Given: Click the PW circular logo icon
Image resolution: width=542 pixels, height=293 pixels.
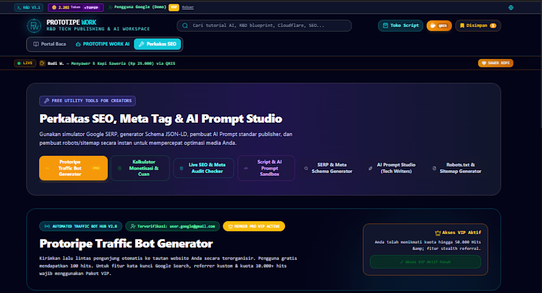Looking at the screenshot, I should coord(34,25).
